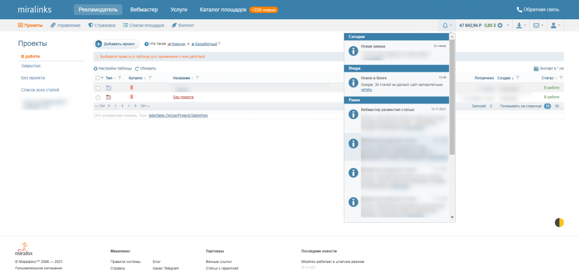
Task: Click the Yandex icon in first row
Action: pyautogui.click(x=131, y=88)
